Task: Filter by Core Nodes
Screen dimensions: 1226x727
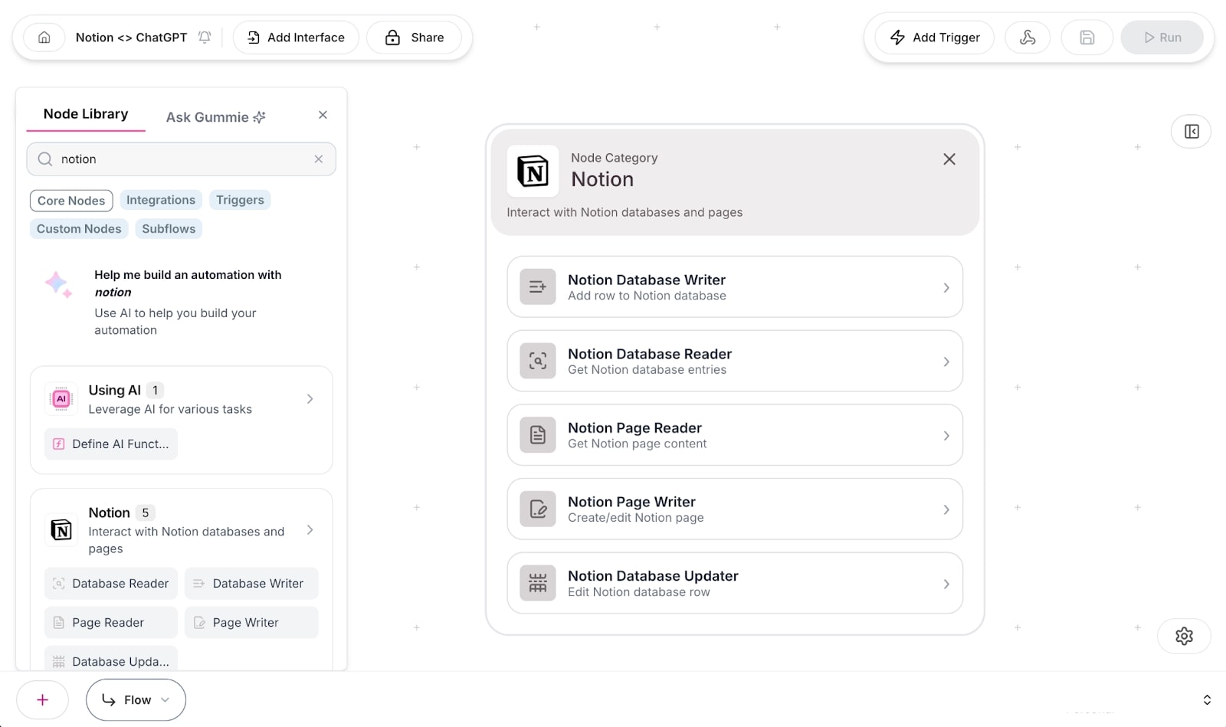Action: 71,201
